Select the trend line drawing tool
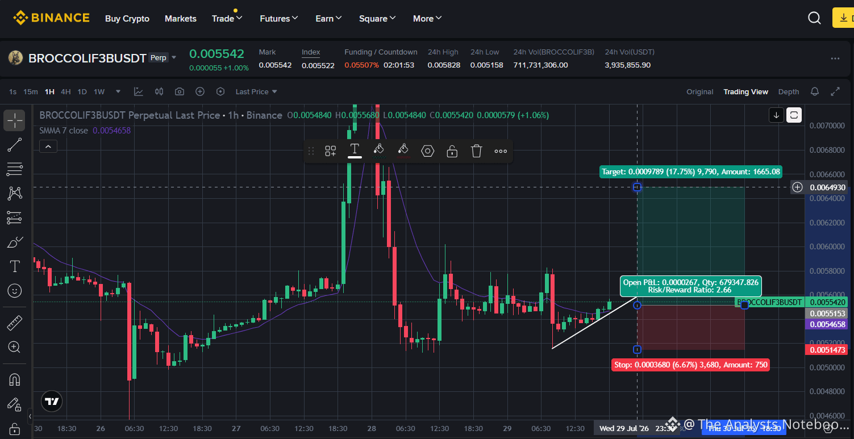 point(14,145)
